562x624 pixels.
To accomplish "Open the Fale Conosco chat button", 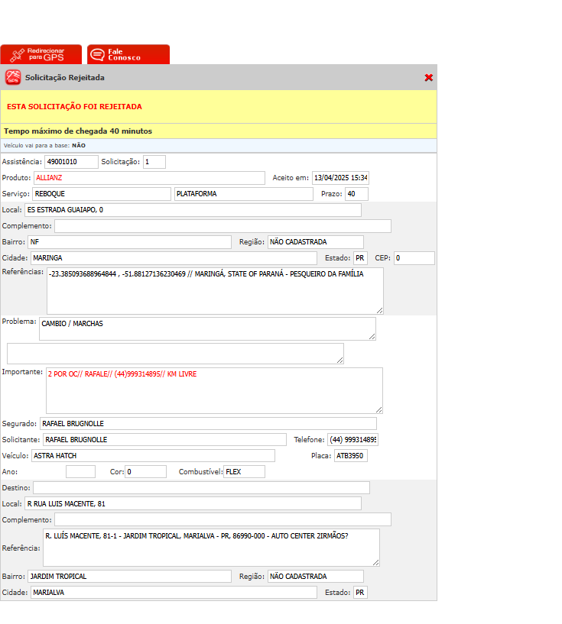I will point(128,55).
